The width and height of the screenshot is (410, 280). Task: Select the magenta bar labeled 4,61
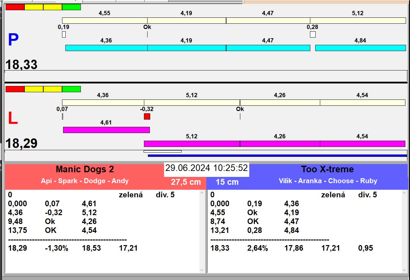click(106, 130)
